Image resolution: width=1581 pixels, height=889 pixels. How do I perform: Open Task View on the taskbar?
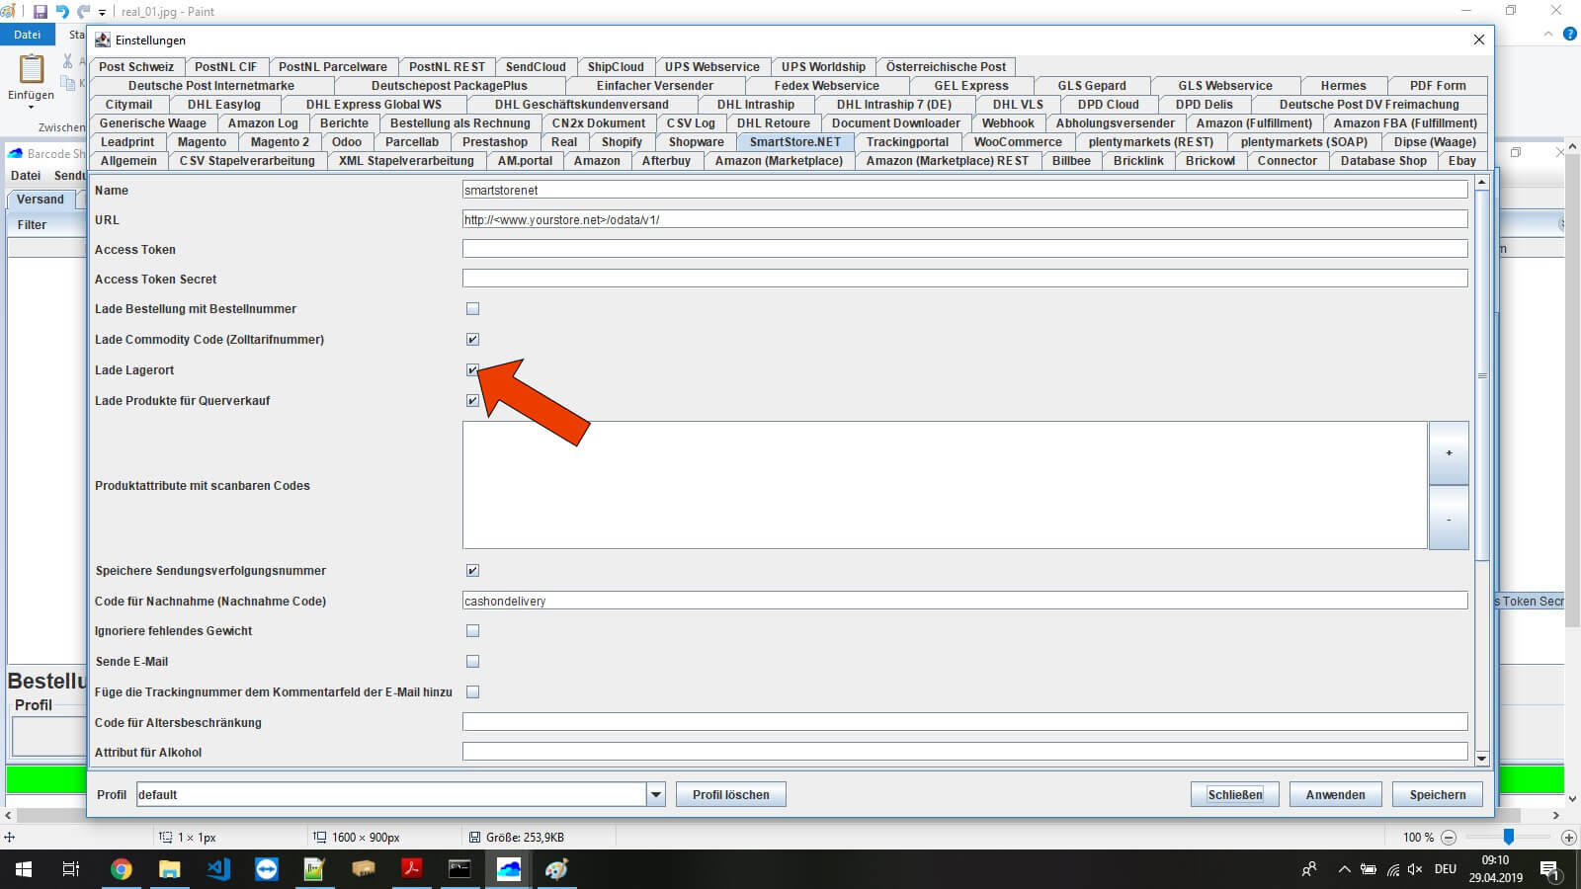71,869
